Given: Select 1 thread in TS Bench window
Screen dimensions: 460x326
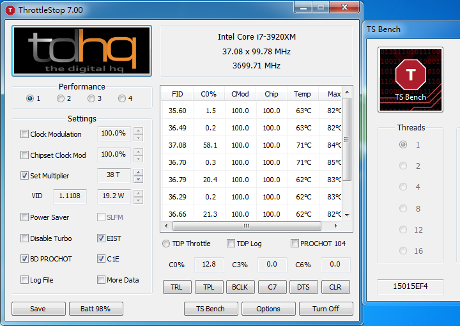Looking at the screenshot, I should 403,144.
